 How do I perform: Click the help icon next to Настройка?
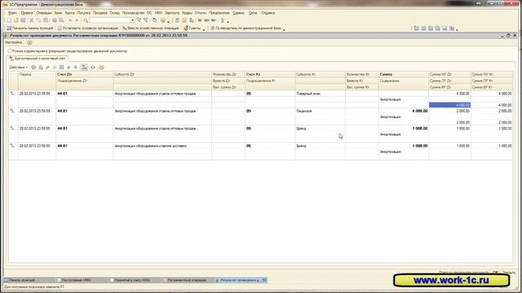point(29,42)
